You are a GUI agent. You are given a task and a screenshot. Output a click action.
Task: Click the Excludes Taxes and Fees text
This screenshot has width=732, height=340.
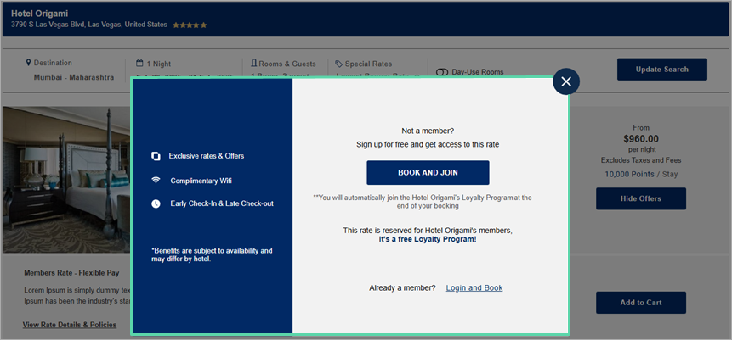click(641, 160)
